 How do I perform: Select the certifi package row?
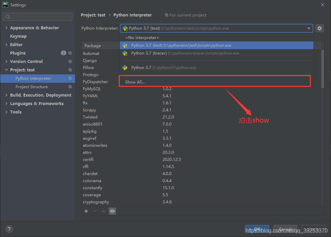coord(201,160)
